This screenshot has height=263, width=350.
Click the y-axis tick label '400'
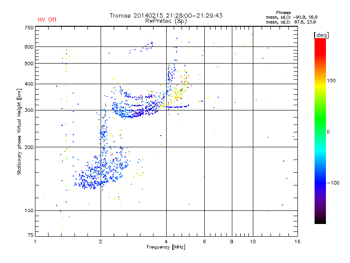coord(29,84)
